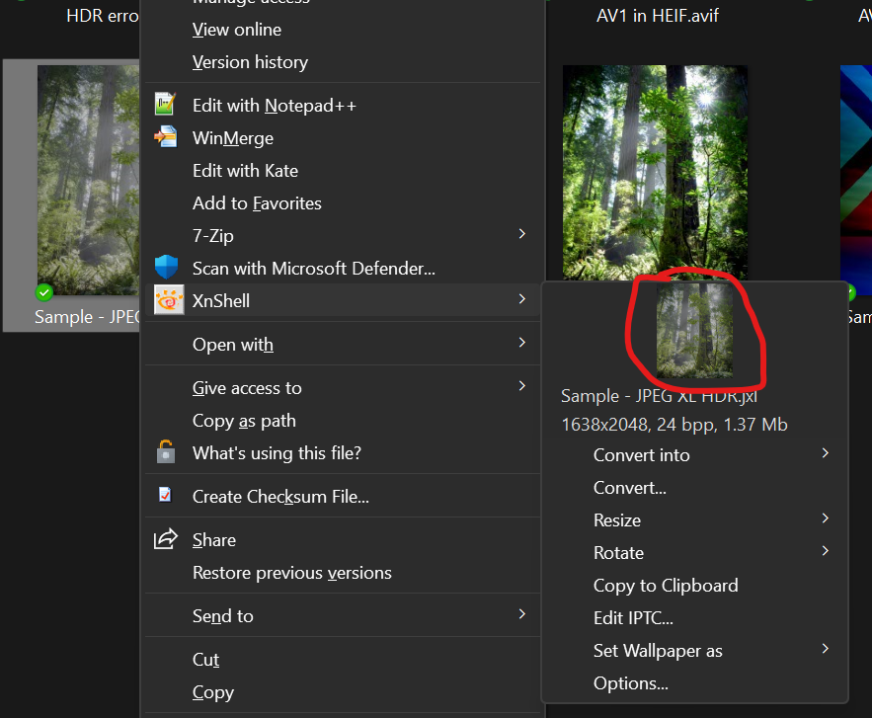Click green sync checkmark on Sample JPEG thumbnail
Screen dimensions: 872x718
tap(43, 291)
